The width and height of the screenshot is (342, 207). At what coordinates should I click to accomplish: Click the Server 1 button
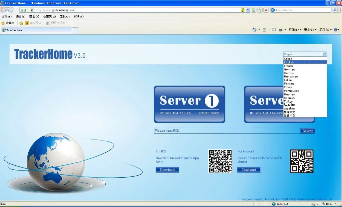[189, 104]
